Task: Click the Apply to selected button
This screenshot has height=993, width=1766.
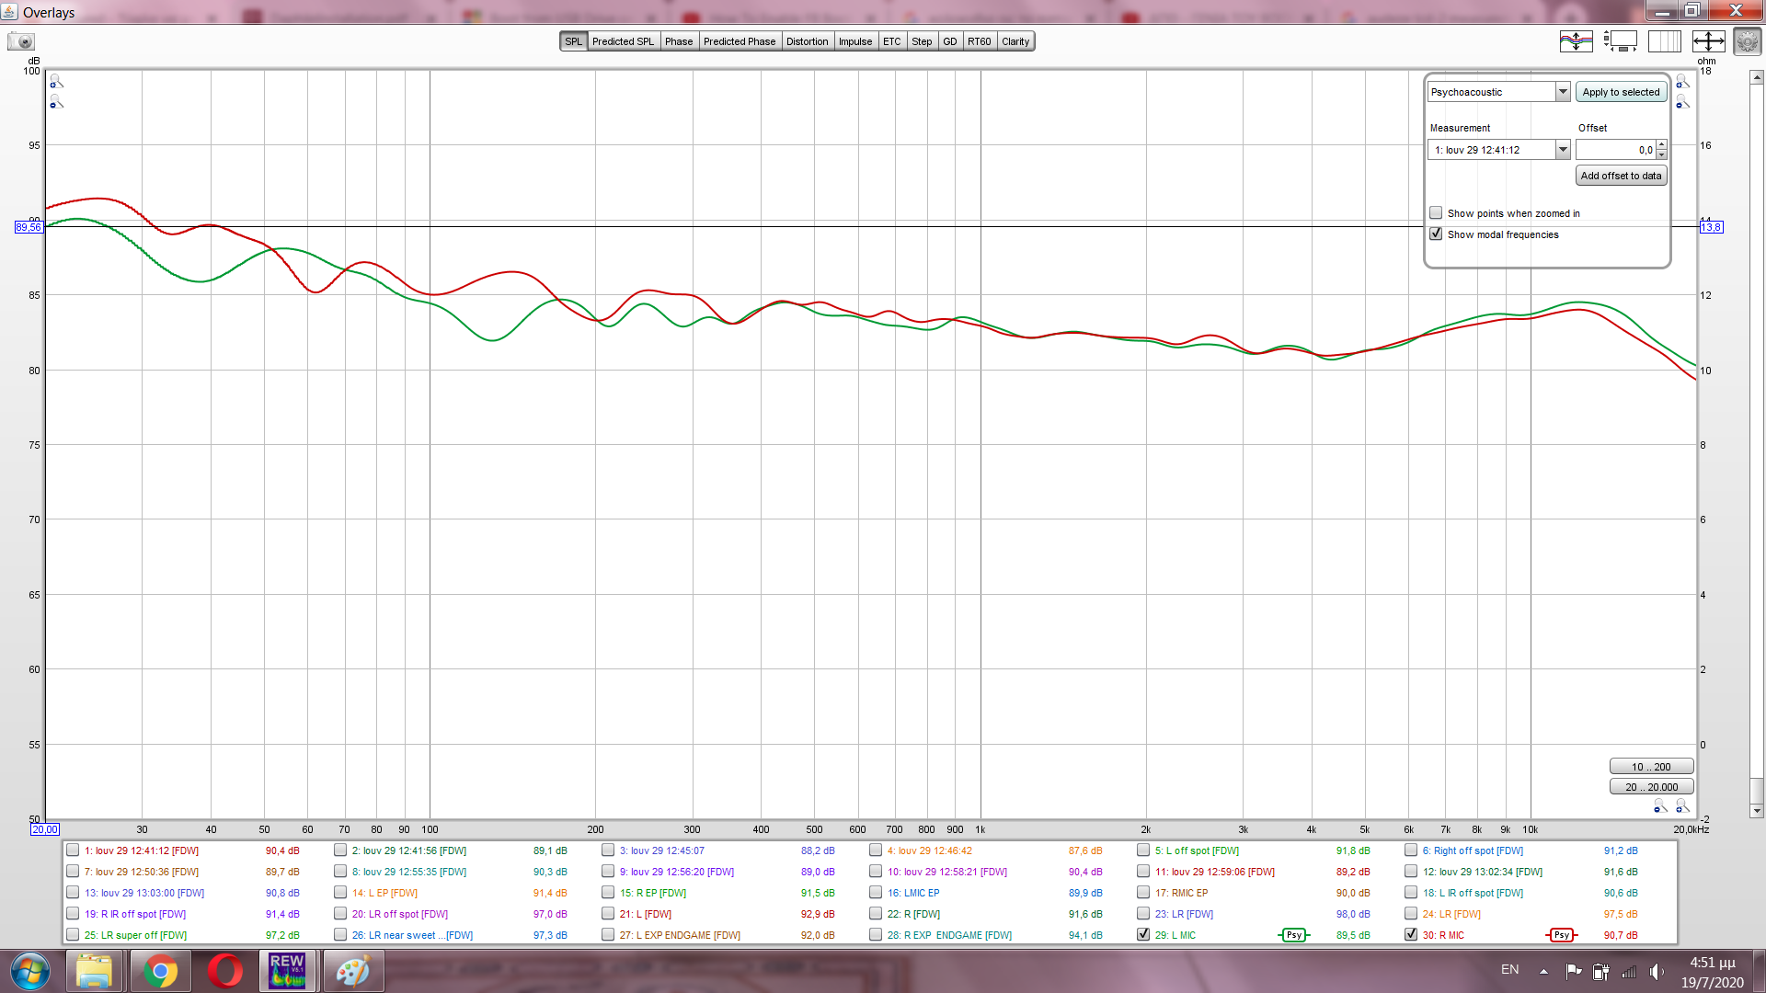Action: pos(1621,92)
